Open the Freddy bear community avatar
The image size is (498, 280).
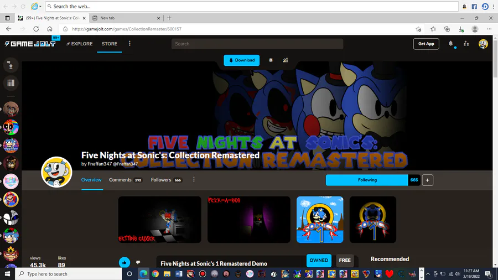click(x=11, y=163)
